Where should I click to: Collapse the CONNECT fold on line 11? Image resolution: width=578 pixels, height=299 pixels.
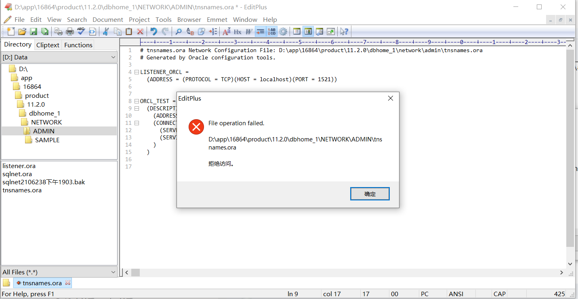tap(137, 123)
